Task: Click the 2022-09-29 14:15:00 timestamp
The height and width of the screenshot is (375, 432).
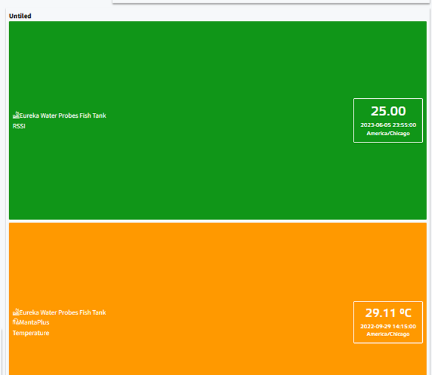Action: click(388, 326)
